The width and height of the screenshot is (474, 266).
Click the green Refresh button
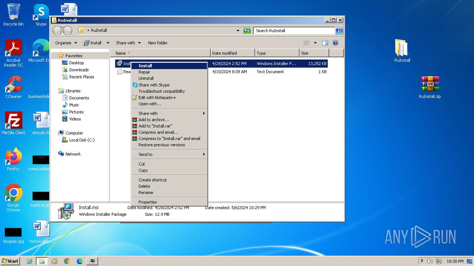click(247, 31)
